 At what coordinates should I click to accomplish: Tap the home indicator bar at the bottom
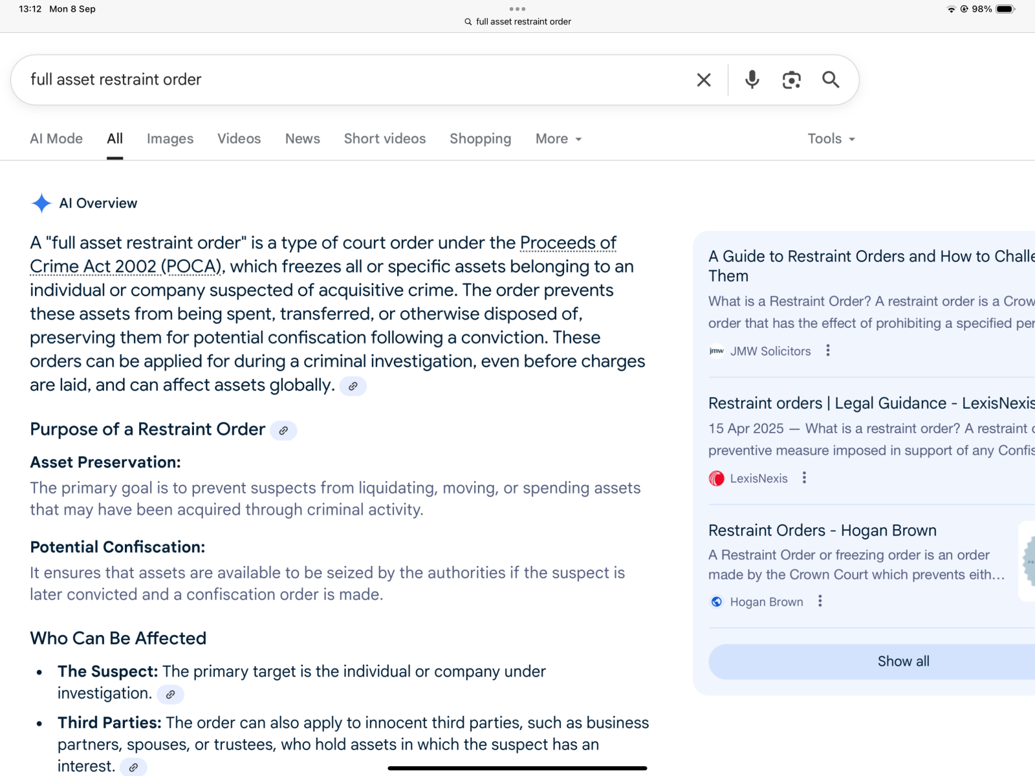517,768
